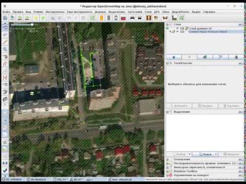Select the car preset icon
This screenshot has width=246, height=184.
[132, 18]
